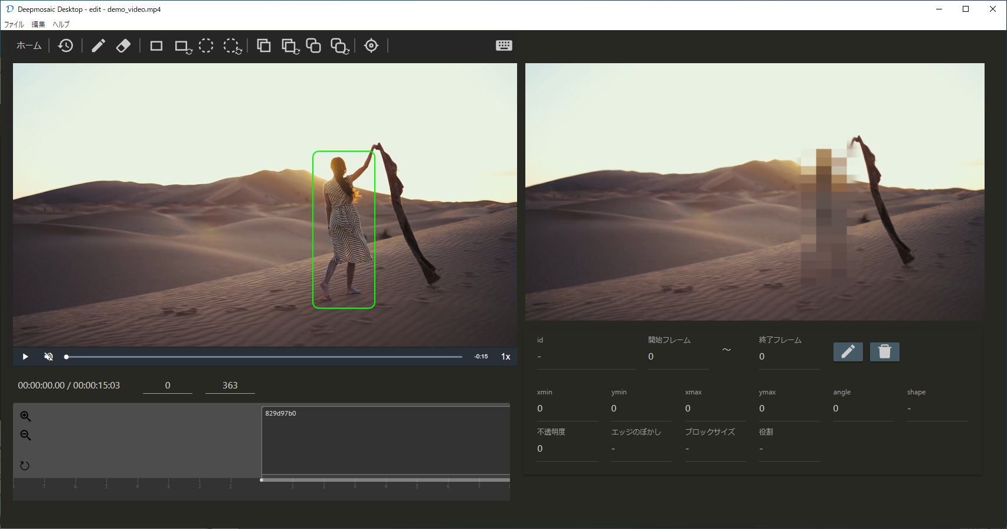Viewport: 1007px width, 529px height.
Task: Click the ymax value field
Action: tap(789, 409)
